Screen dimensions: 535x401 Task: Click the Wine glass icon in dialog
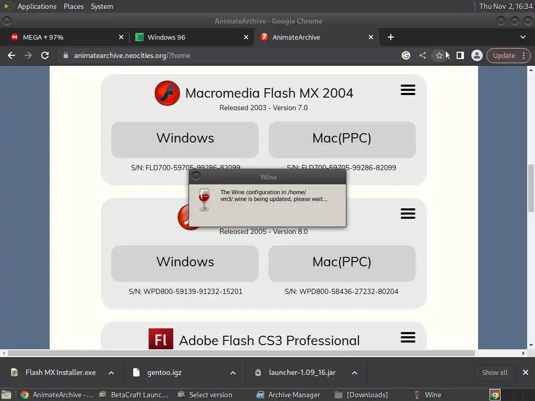point(204,199)
